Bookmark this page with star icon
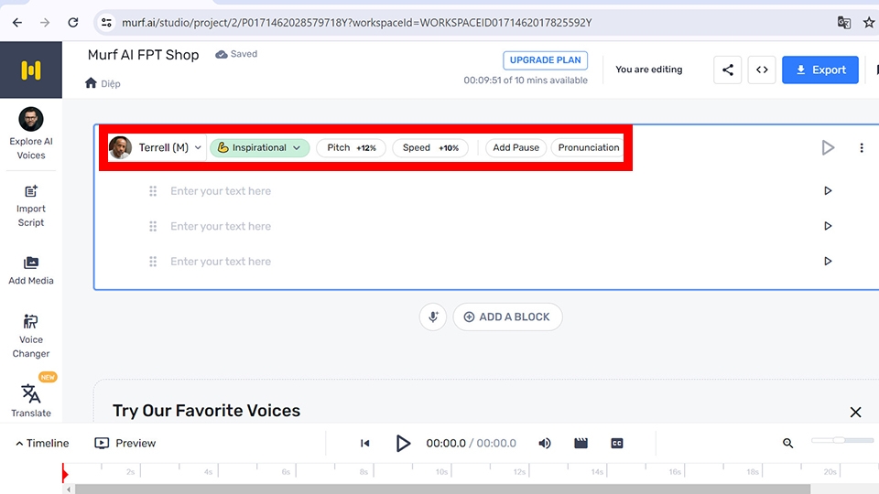 click(869, 22)
